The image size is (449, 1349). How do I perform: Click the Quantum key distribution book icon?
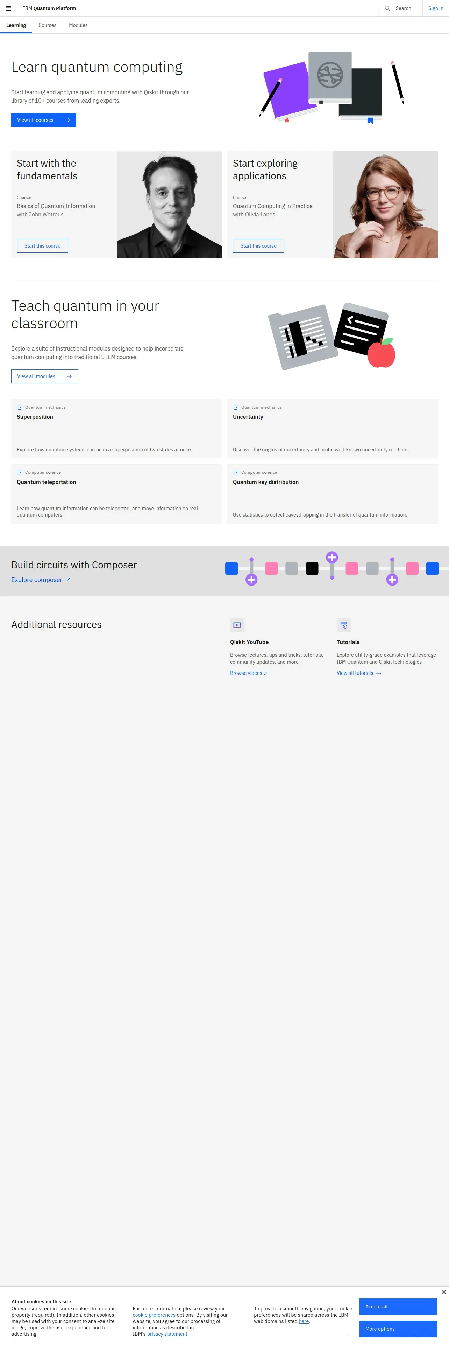pos(236,472)
